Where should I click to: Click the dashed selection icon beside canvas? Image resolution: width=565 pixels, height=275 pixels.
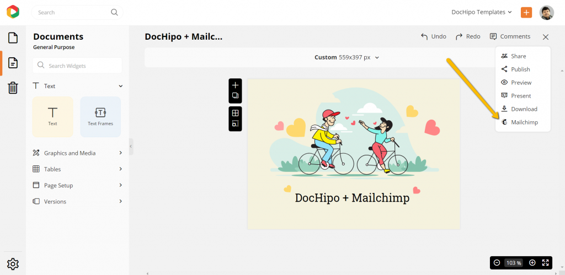[x=235, y=123]
